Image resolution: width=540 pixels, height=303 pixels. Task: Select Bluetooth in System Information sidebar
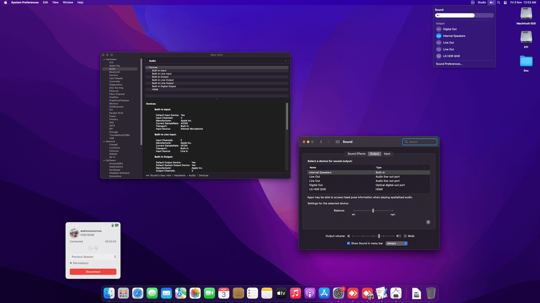pyautogui.click(x=114, y=72)
